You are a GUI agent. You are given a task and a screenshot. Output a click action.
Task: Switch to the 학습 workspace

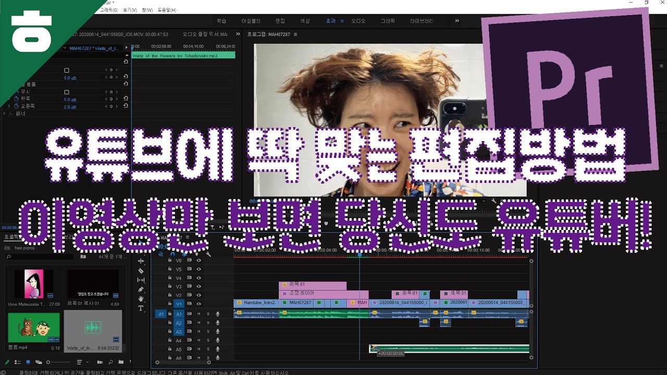click(x=221, y=21)
